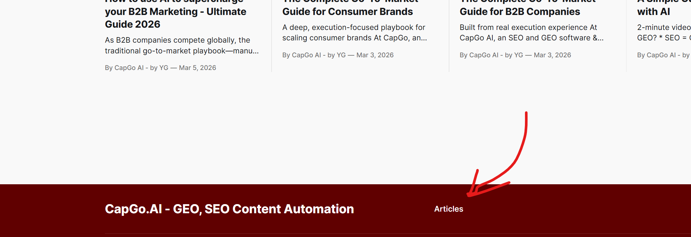
Task: Click the Mar 3, 2026 date under B2B Companies
Action: coord(553,55)
